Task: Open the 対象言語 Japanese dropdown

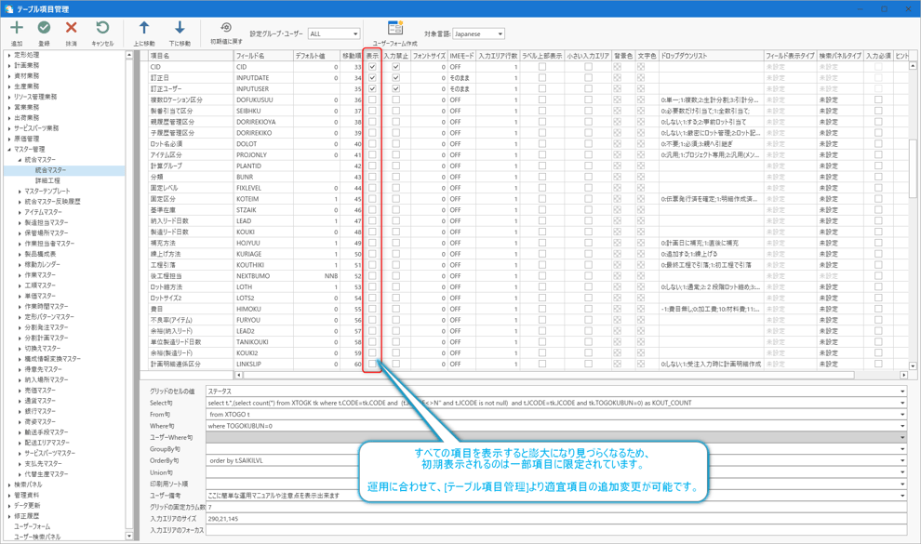Action: [x=478, y=34]
